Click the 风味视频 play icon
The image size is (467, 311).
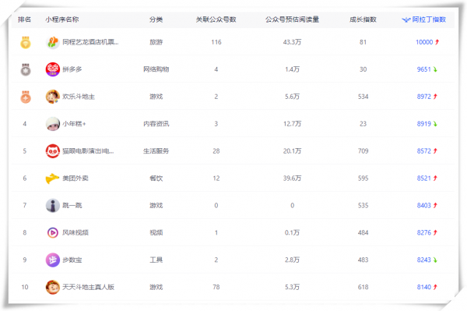click(x=53, y=232)
